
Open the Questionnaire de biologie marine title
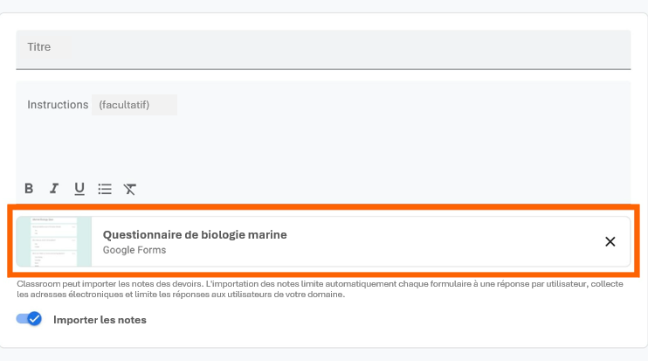[195, 234]
